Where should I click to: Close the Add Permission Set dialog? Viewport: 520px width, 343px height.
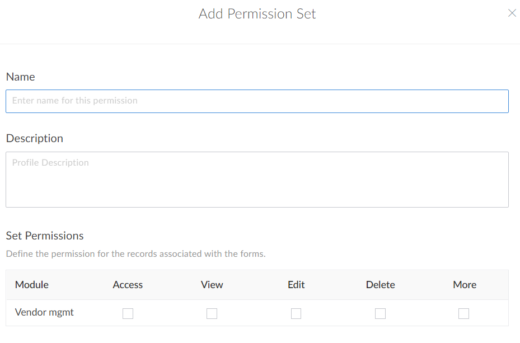point(512,13)
